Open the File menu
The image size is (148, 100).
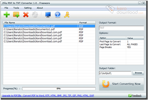(x=6, y=8)
